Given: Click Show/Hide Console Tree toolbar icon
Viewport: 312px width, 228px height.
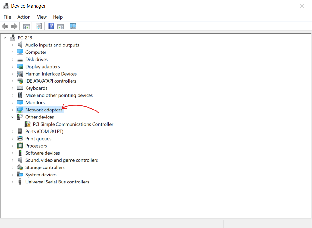Looking at the screenshot, I should [x=26, y=27].
